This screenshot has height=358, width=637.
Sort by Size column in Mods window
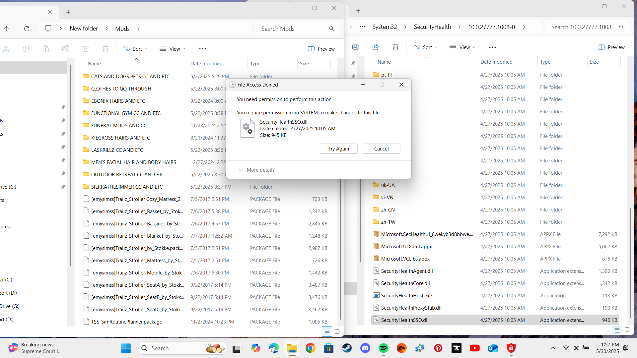coord(304,63)
